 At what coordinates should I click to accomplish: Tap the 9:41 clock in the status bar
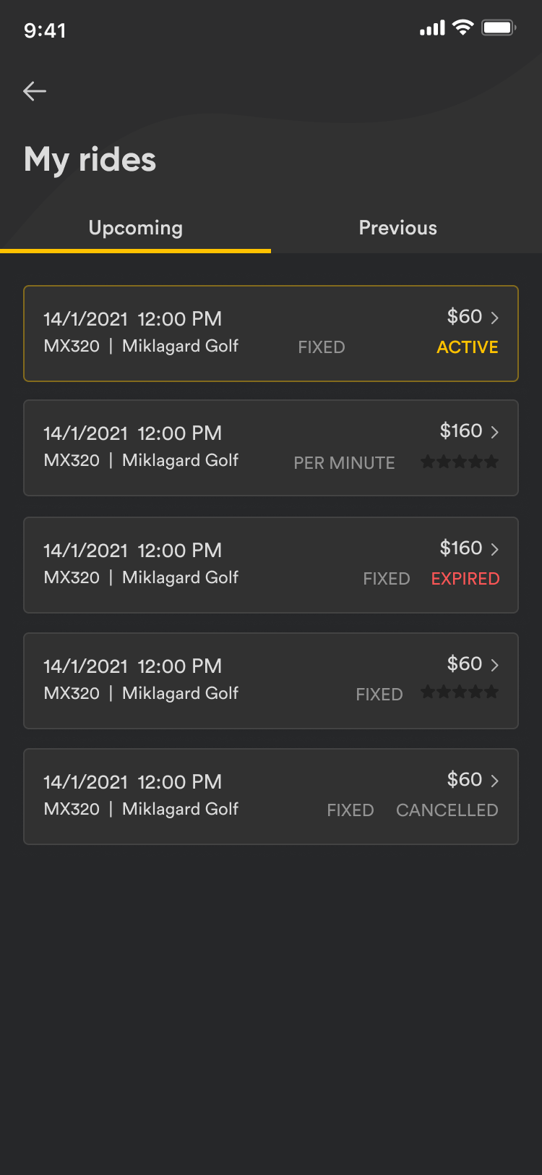(45, 30)
